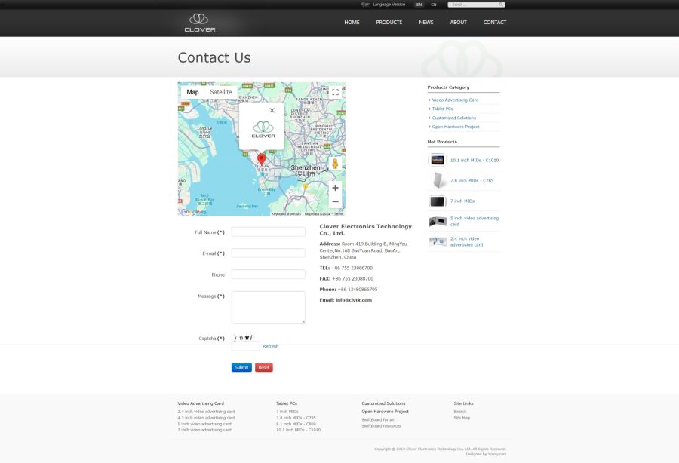This screenshot has height=463, width=679.
Task: Open the PRODUCTS navigation menu
Action: pyautogui.click(x=389, y=23)
